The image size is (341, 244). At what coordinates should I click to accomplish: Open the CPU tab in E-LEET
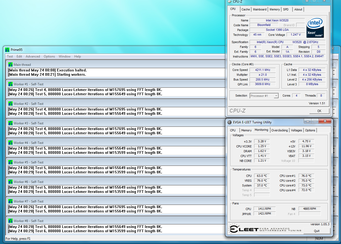[x=233, y=130]
